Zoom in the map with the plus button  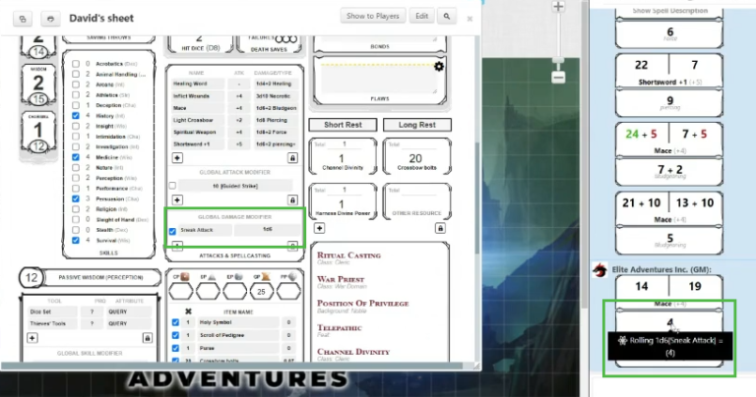click(x=558, y=7)
